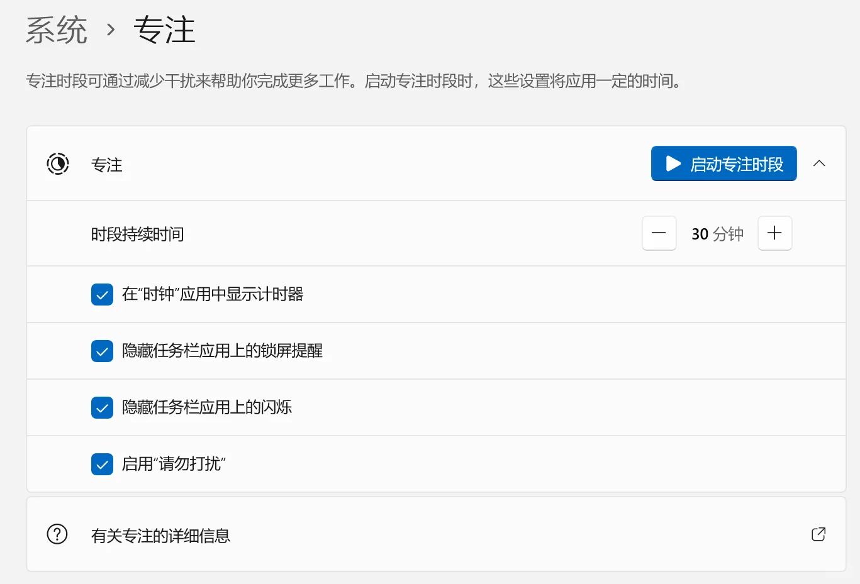Uncheck 在"时钟"应用中显示计时器
860x584 pixels.
click(102, 294)
